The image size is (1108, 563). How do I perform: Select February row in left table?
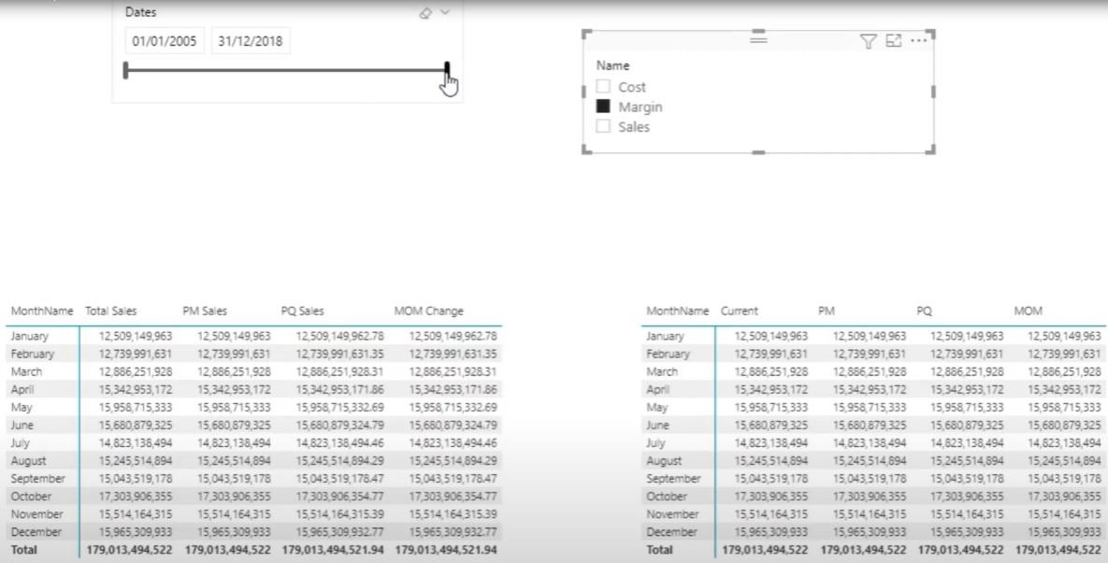[253, 354]
